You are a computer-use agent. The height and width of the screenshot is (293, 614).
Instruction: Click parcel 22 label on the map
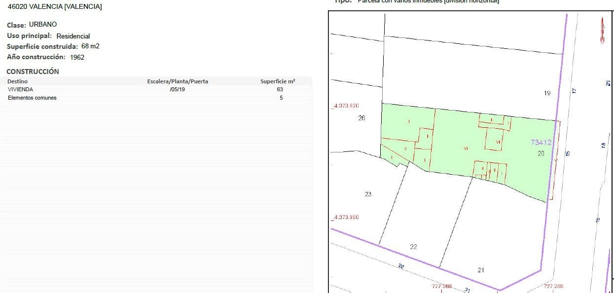[413, 247]
